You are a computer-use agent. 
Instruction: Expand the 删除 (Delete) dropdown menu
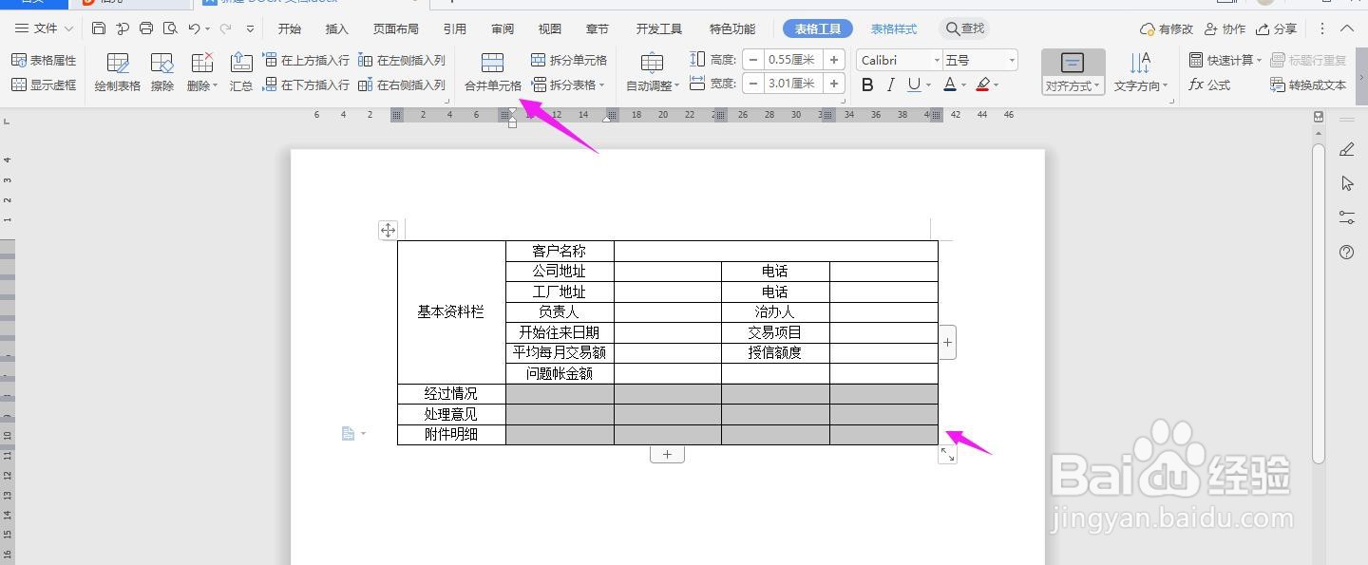[213, 85]
